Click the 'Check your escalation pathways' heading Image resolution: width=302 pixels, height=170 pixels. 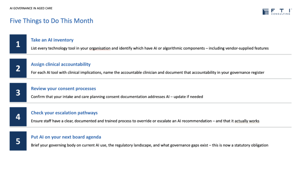pyautogui.click(x=64, y=113)
